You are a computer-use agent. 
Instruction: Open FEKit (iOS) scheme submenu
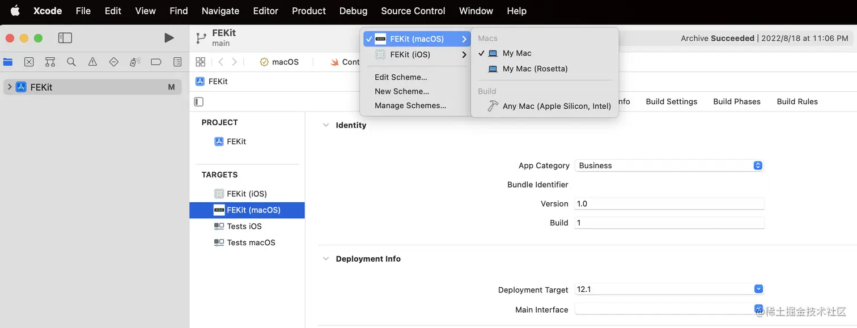[417, 54]
